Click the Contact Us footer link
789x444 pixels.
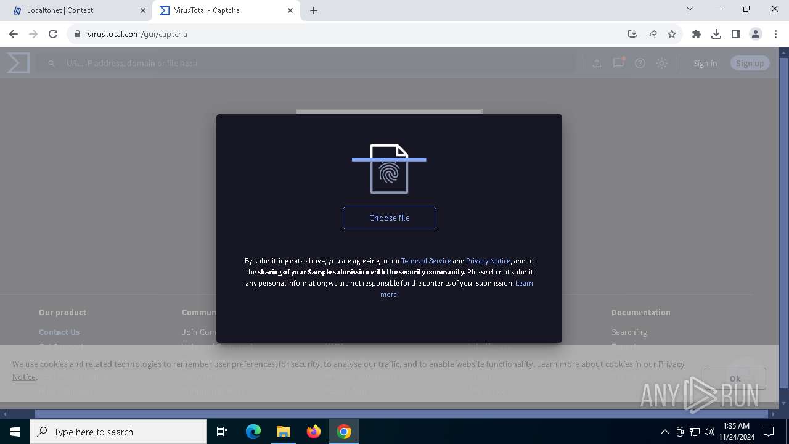[59, 332]
